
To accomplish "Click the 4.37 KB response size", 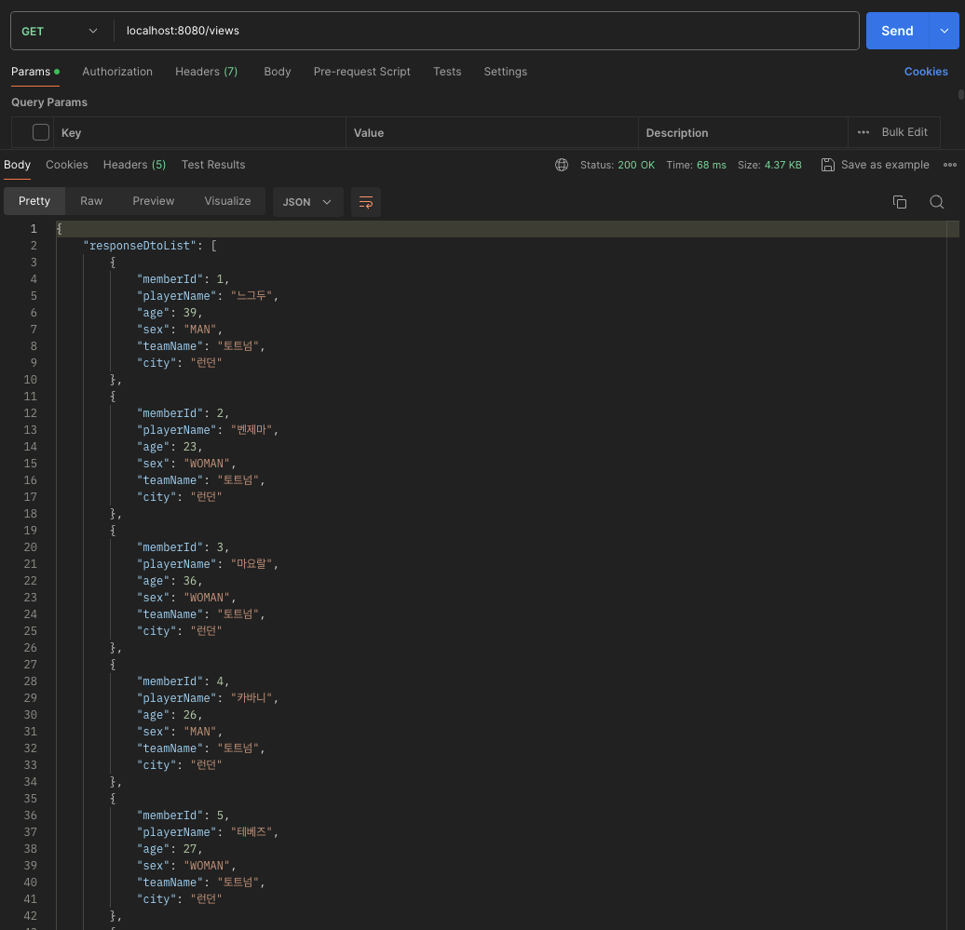I will (x=782, y=165).
